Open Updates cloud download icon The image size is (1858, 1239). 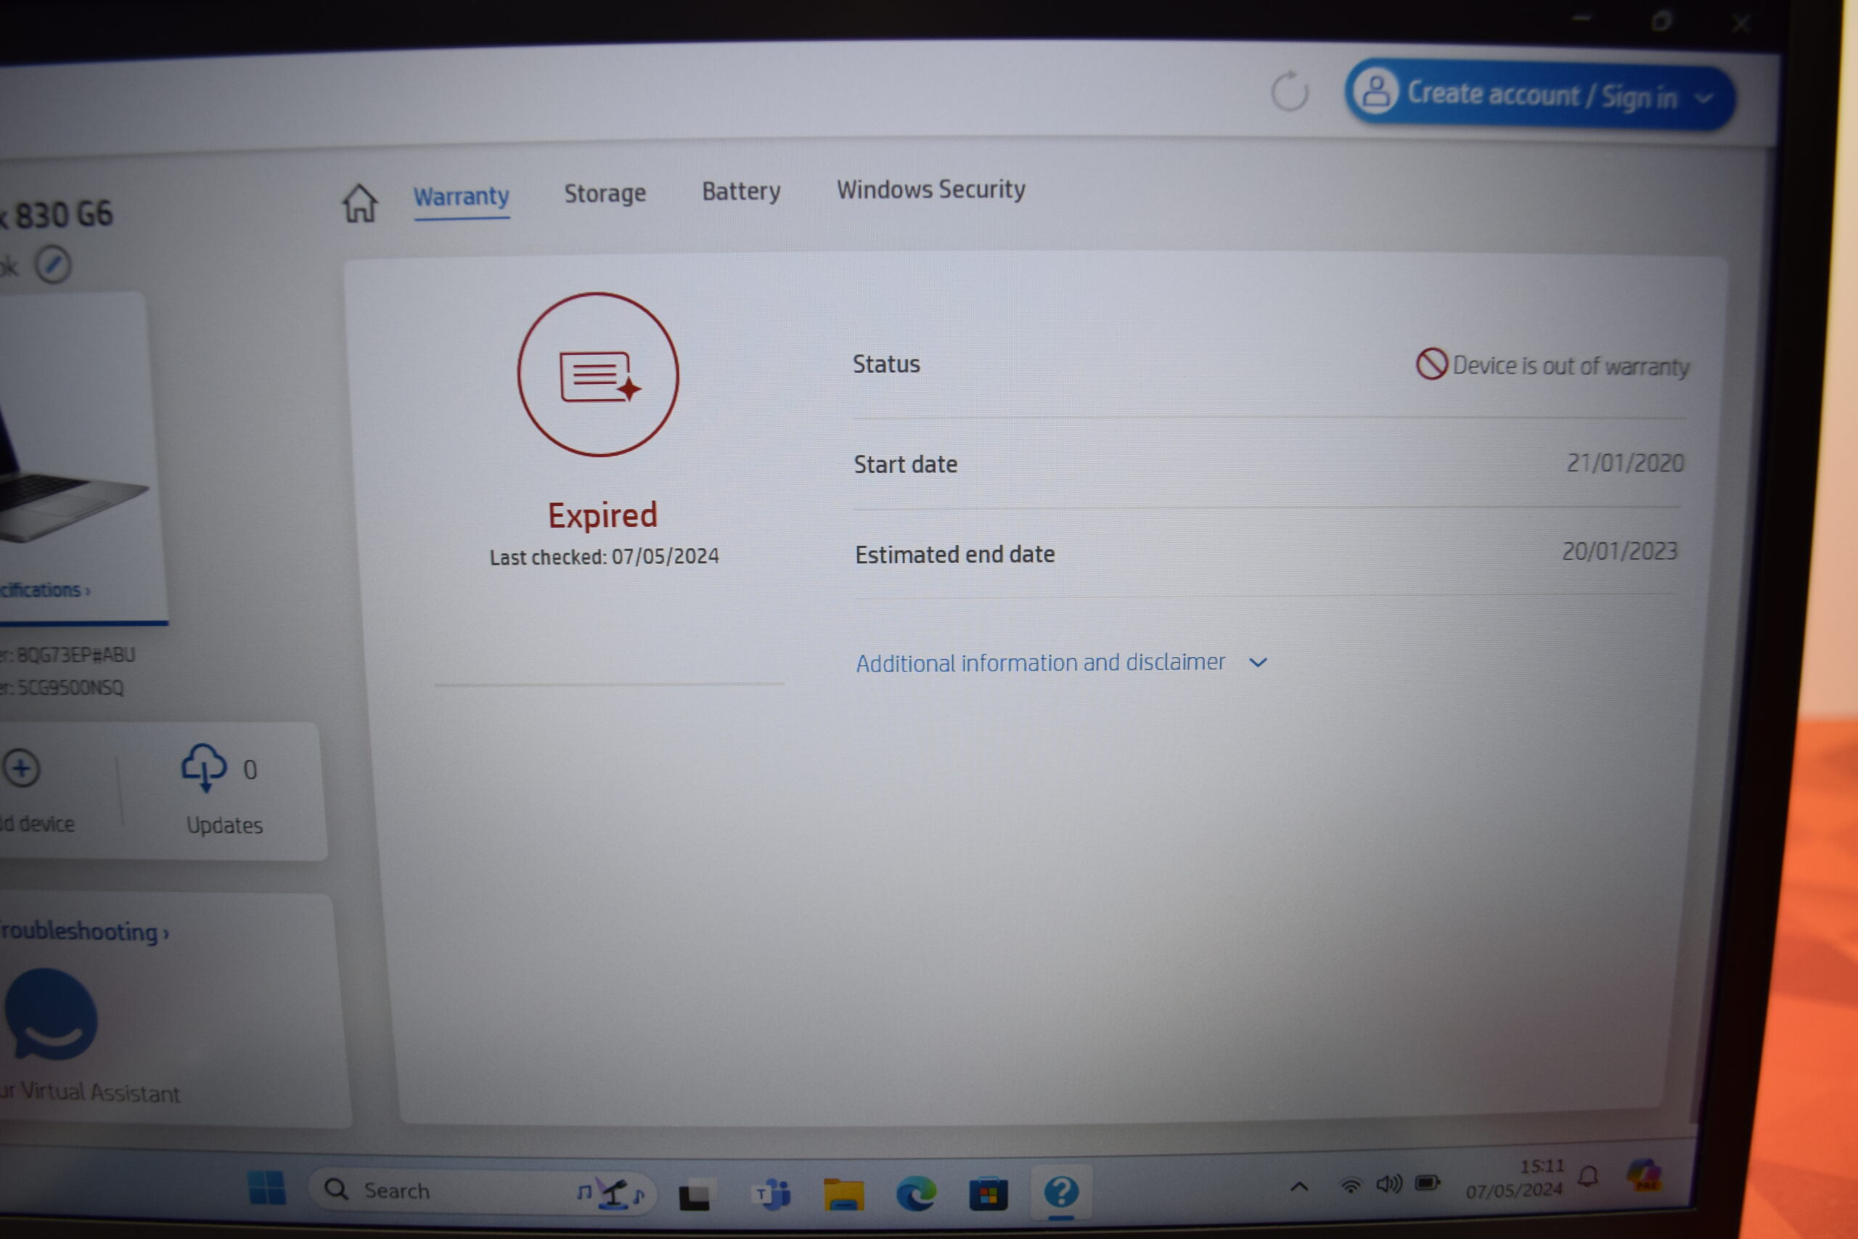click(204, 767)
